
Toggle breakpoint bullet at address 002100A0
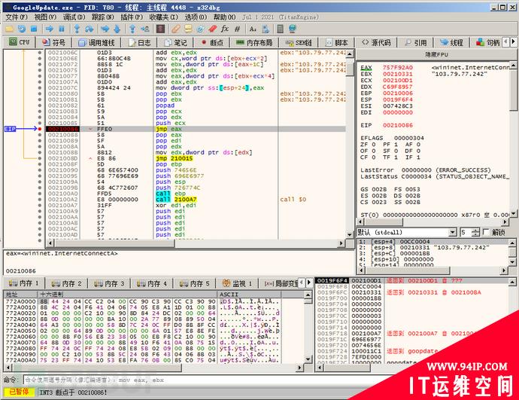pos(40,193)
